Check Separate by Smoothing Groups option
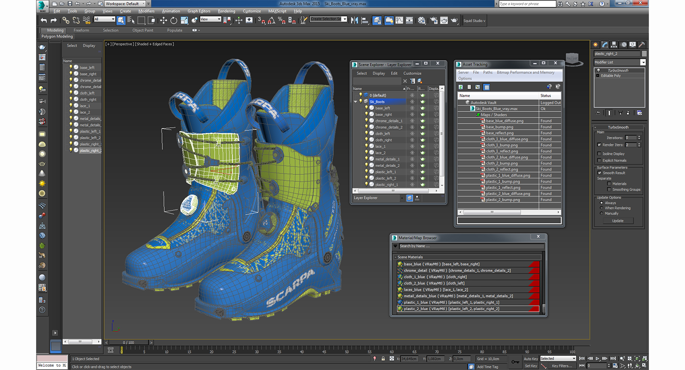685x370 pixels. (x=609, y=190)
